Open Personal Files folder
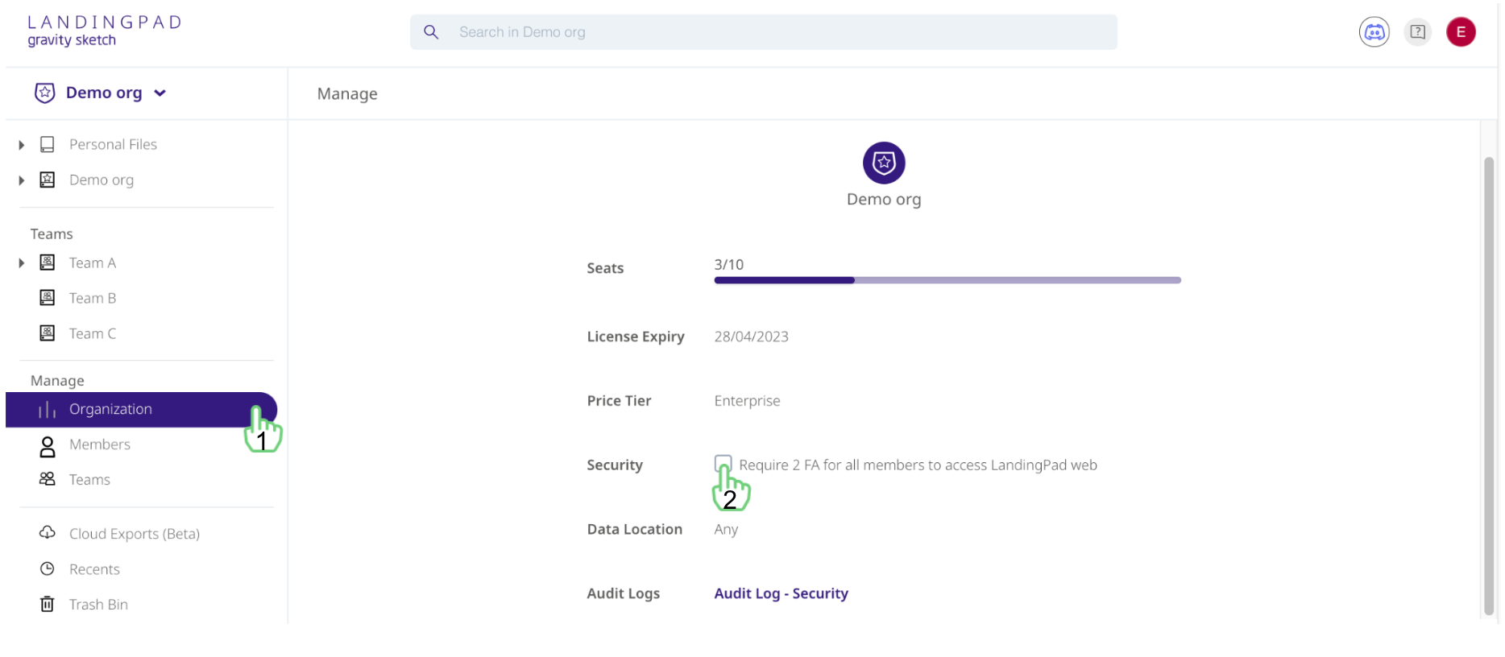 [113, 144]
